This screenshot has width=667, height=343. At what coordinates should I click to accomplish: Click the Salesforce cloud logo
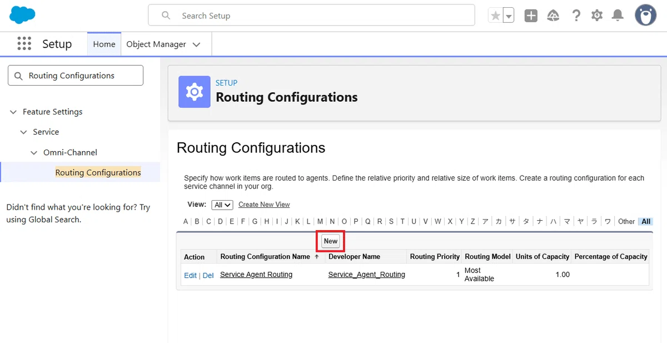[x=22, y=15]
